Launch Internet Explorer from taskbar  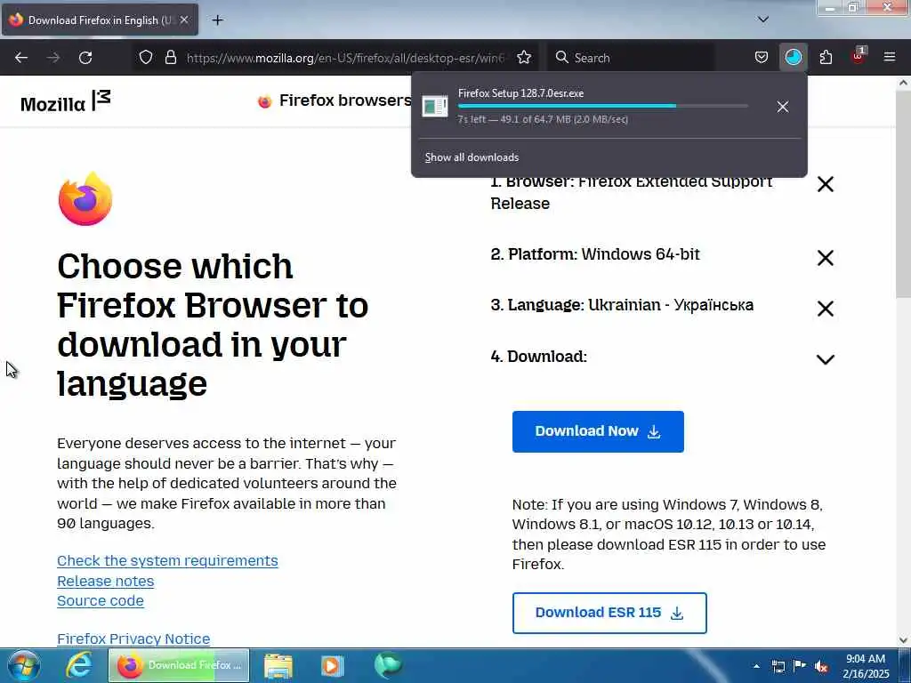78,665
